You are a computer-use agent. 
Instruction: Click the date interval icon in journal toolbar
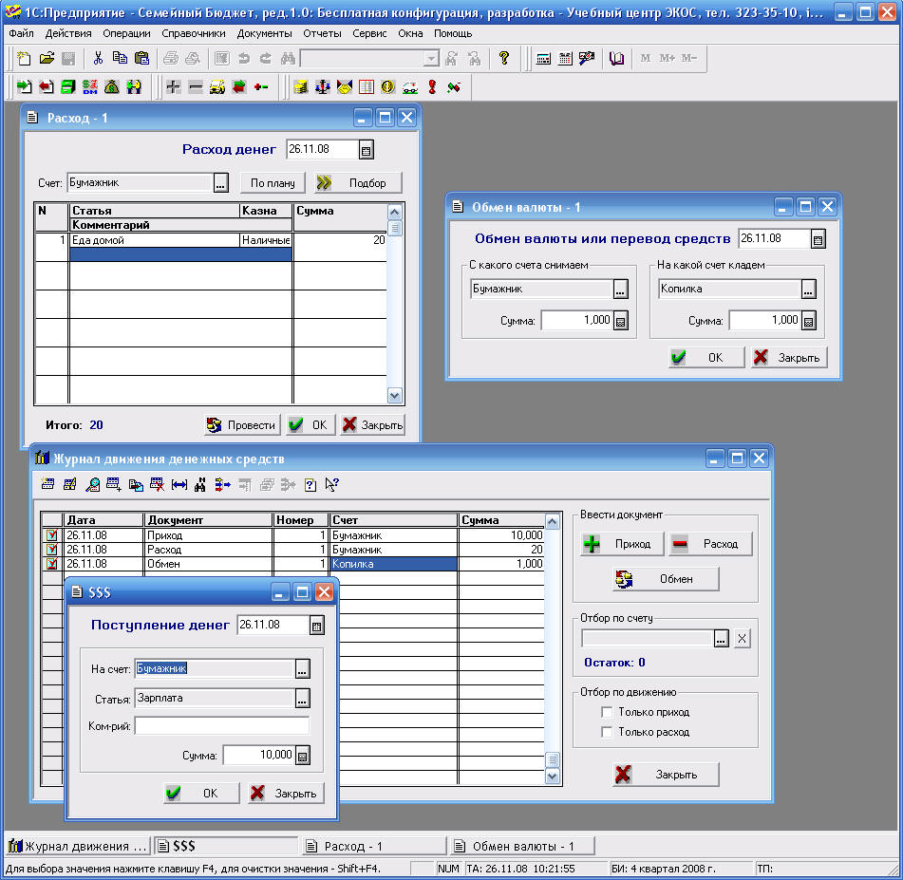click(x=179, y=485)
